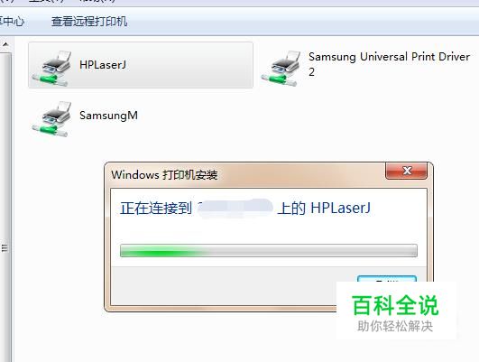Click the scroll up arrow in left pane
The height and width of the screenshot is (362, 479).
(x=5, y=44)
